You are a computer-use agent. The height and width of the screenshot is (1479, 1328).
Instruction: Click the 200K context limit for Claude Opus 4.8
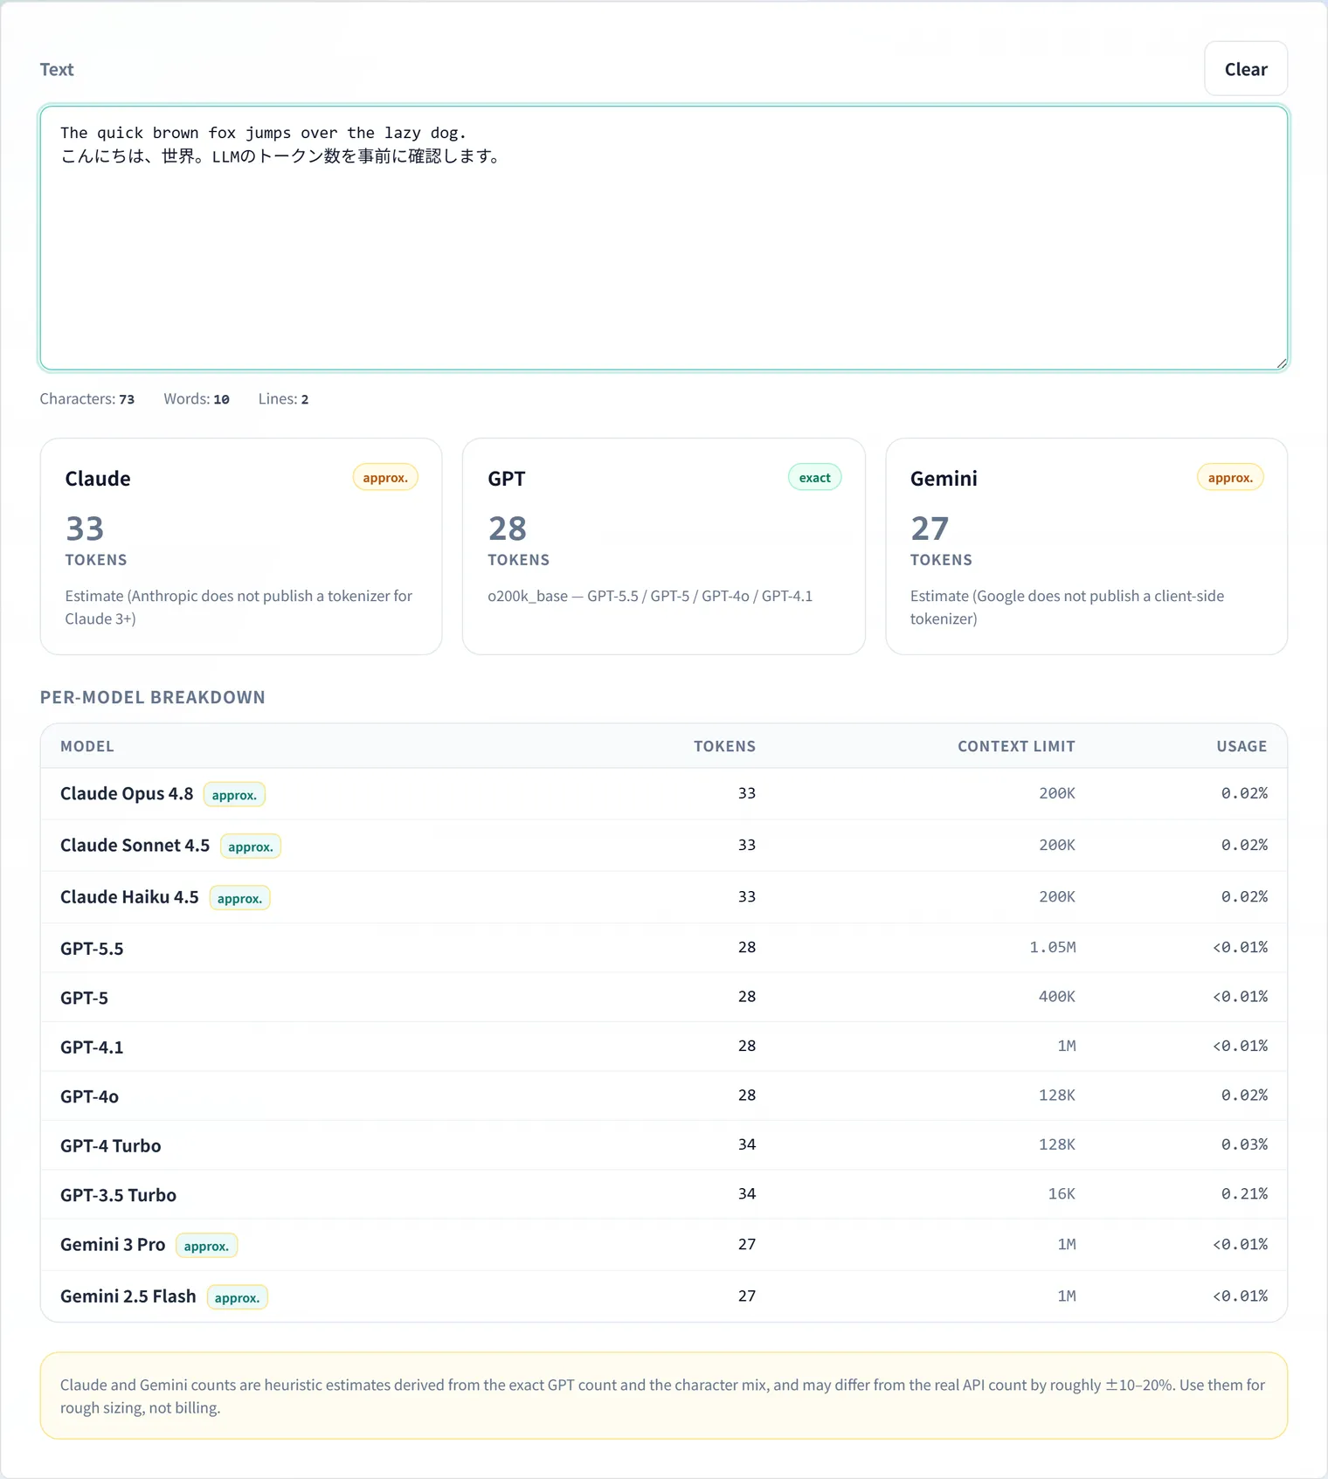[1056, 793]
